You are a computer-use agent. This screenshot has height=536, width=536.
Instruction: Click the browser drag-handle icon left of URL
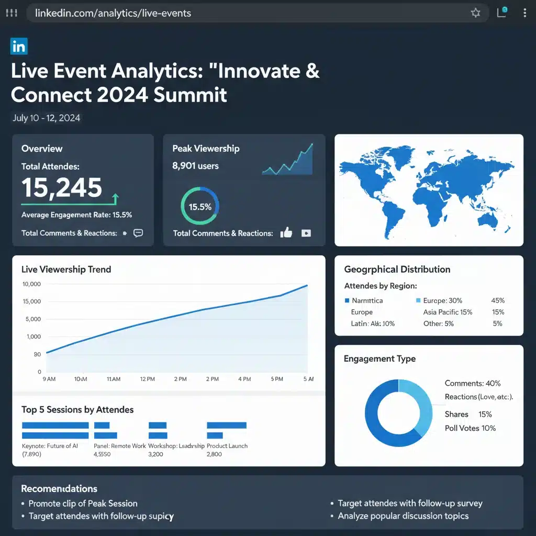coord(12,13)
